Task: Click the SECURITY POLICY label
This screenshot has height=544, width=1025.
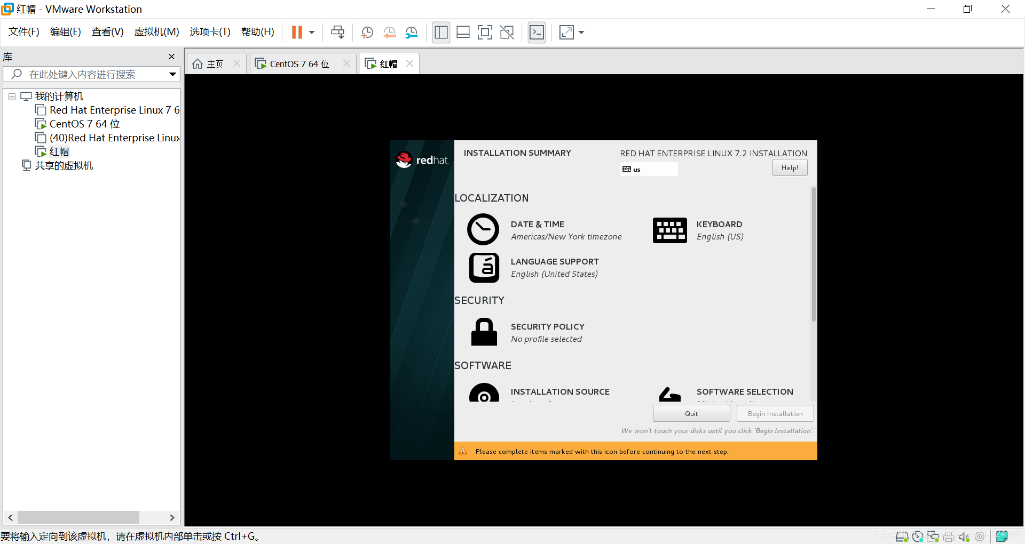Action: coord(547,327)
